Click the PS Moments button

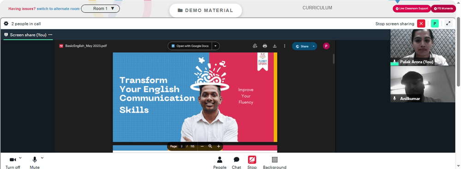pos(443,9)
